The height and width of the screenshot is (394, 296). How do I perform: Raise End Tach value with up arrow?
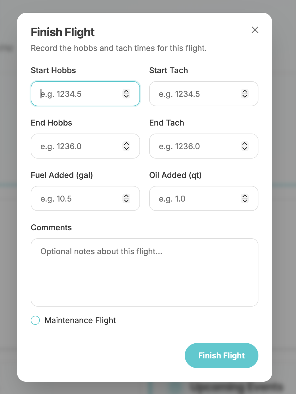pyautogui.click(x=245, y=143)
